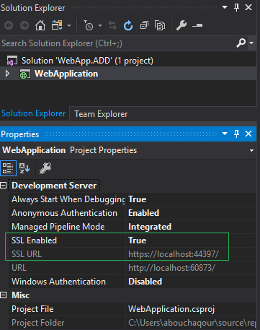
Task: Click the Pending Changes Filter clock icon
Action: click(x=89, y=25)
